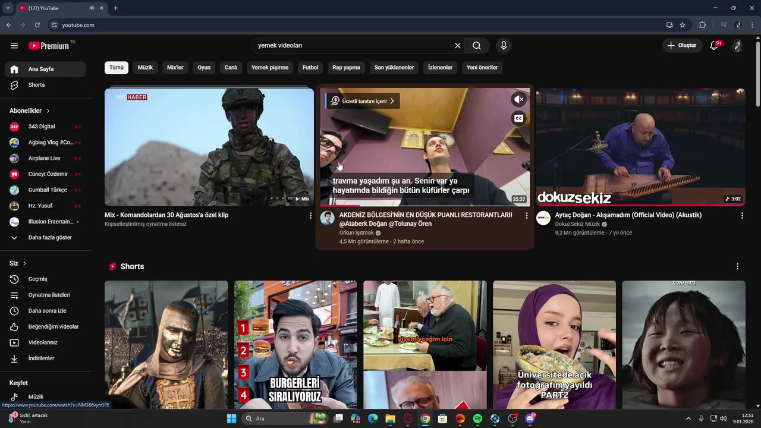Screen dimensions: 761x428
Task: Open the Üniversitede açık fotoğrafım short
Action: click(x=554, y=345)
